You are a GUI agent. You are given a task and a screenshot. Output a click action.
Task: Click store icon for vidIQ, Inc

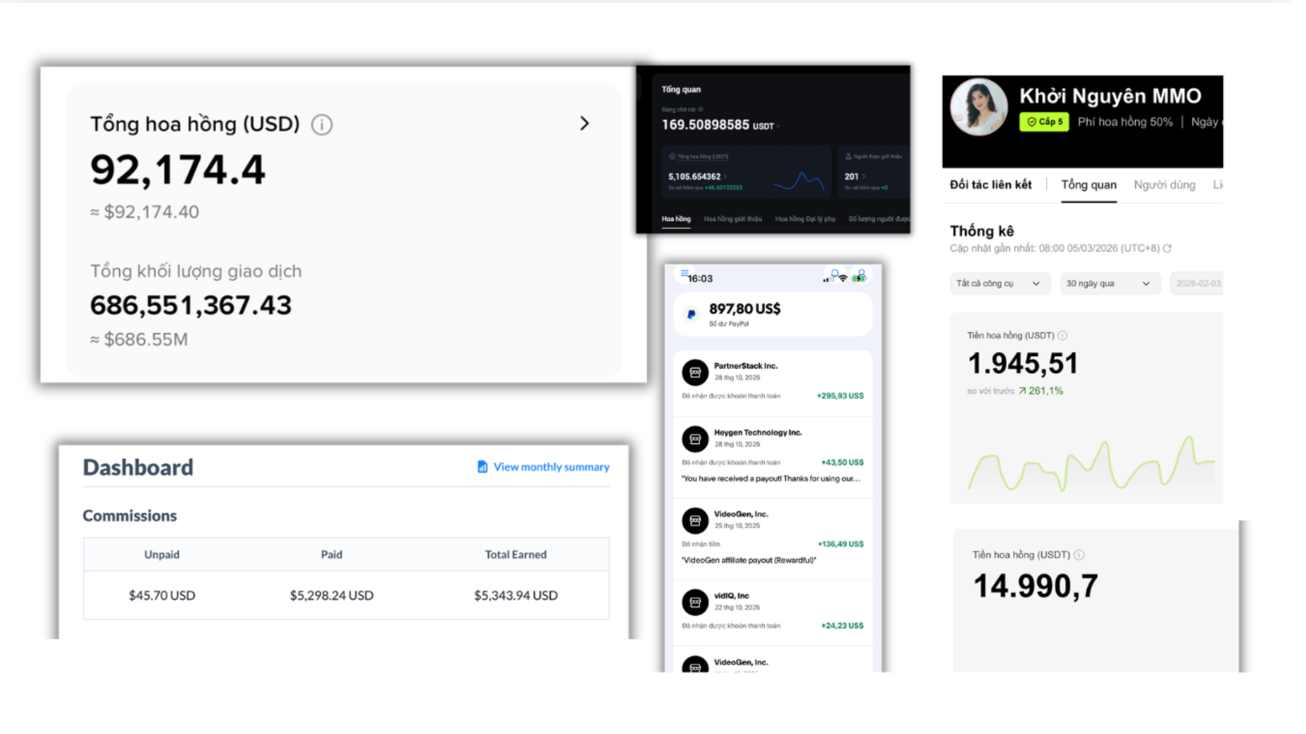(695, 602)
